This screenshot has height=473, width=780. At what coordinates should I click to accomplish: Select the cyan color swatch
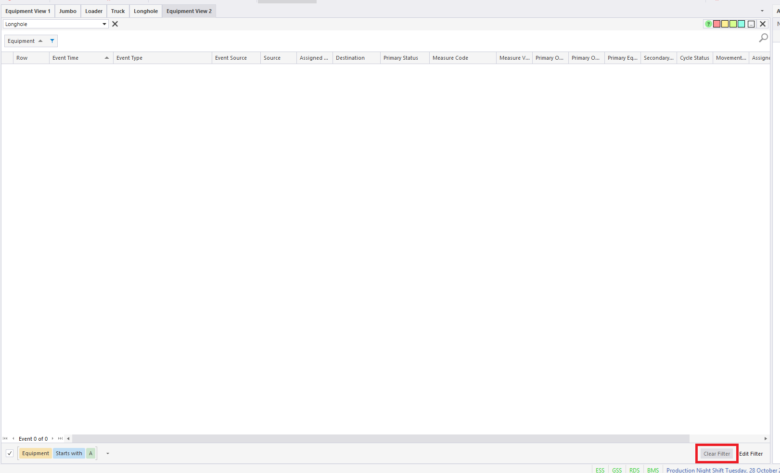point(742,24)
